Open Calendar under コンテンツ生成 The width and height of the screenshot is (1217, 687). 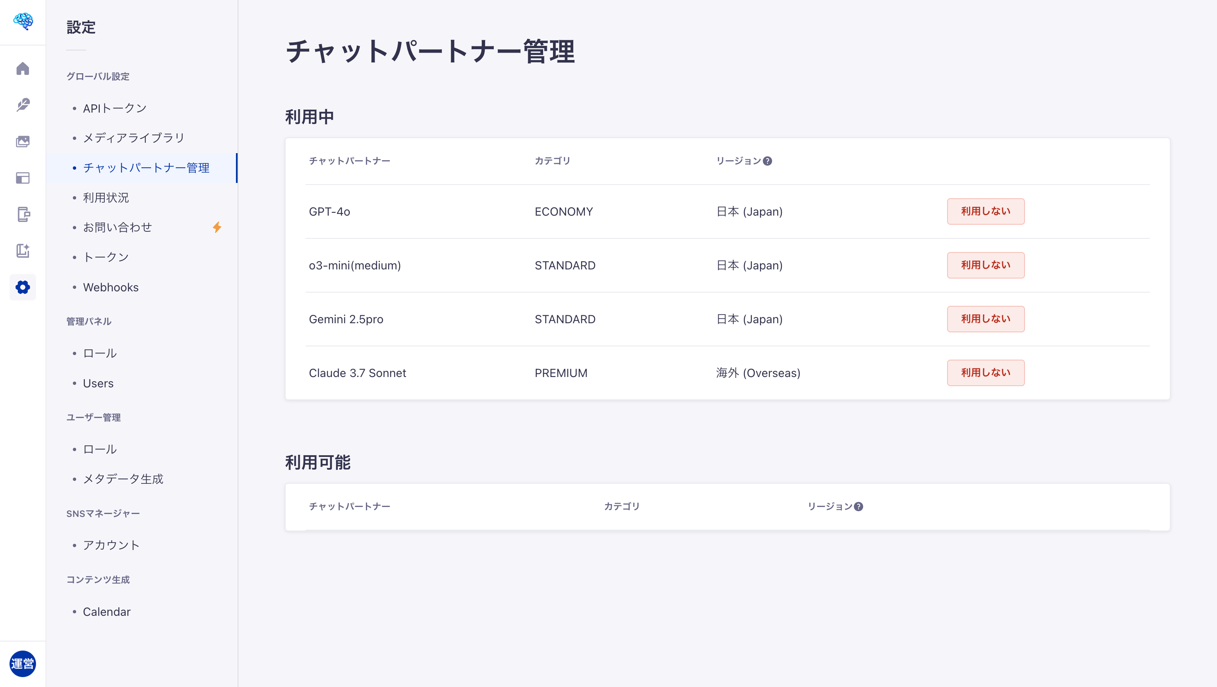point(107,611)
